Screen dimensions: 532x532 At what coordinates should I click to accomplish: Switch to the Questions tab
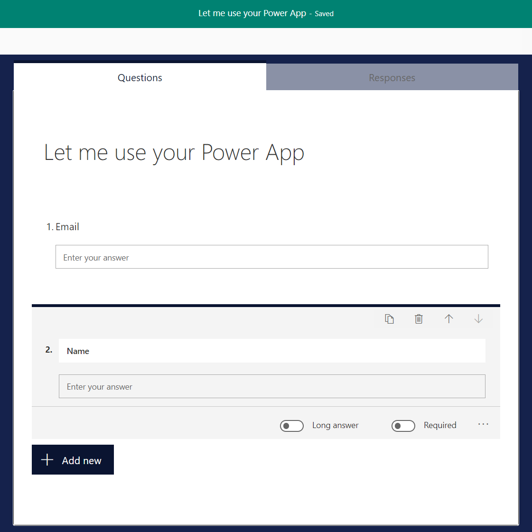pyautogui.click(x=140, y=78)
